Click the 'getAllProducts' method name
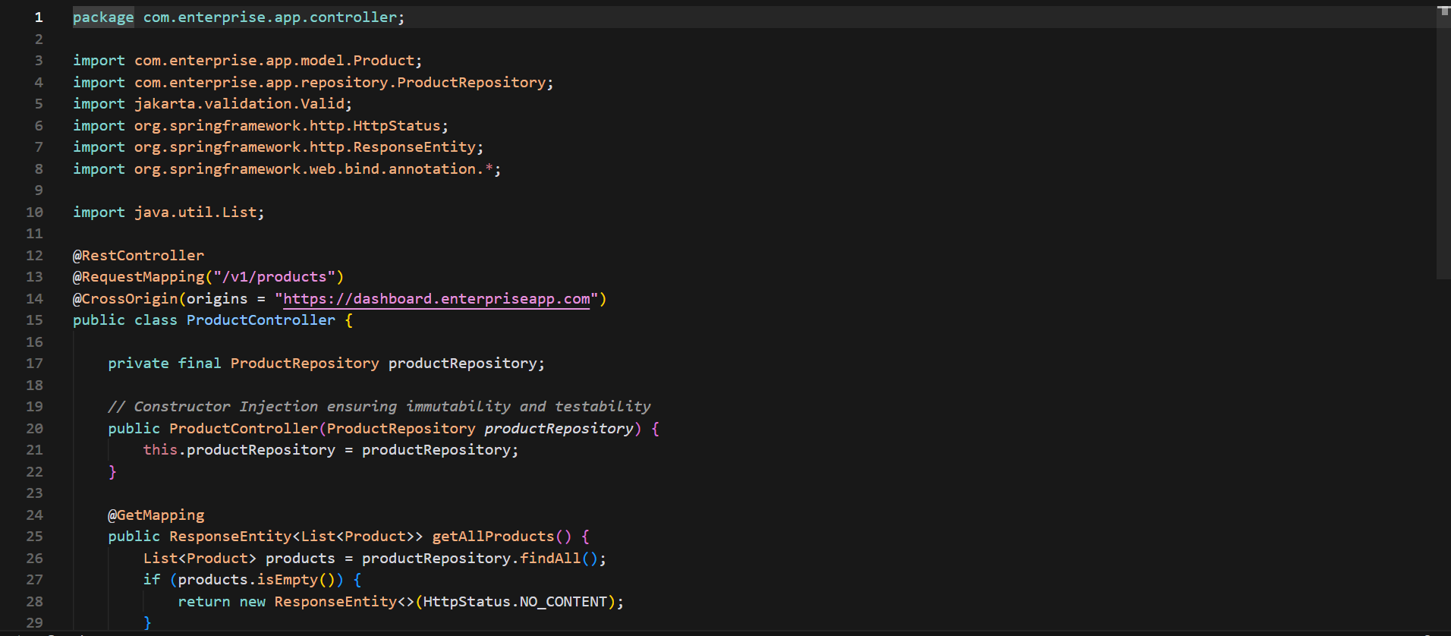1451x636 pixels. pyautogui.click(x=493, y=537)
